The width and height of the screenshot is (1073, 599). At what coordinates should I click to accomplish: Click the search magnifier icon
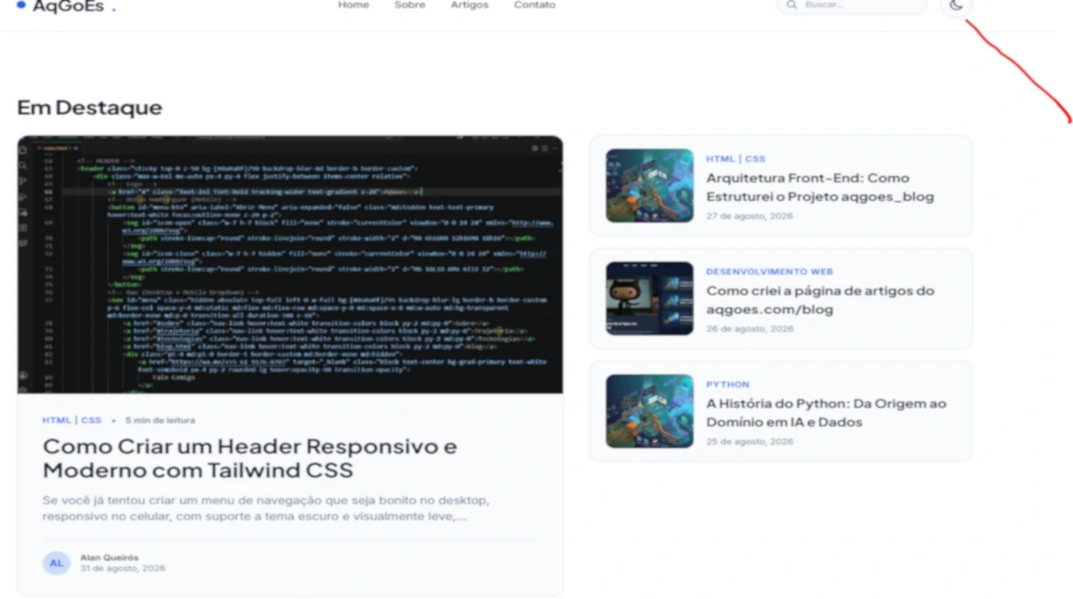tap(791, 5)
